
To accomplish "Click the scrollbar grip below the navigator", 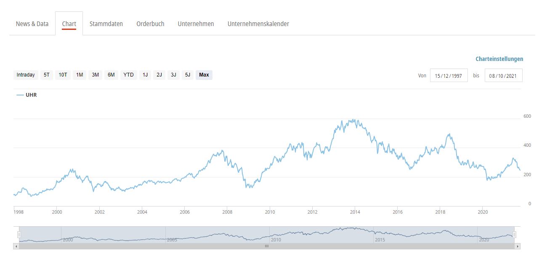I will click(x=266, y=246).
